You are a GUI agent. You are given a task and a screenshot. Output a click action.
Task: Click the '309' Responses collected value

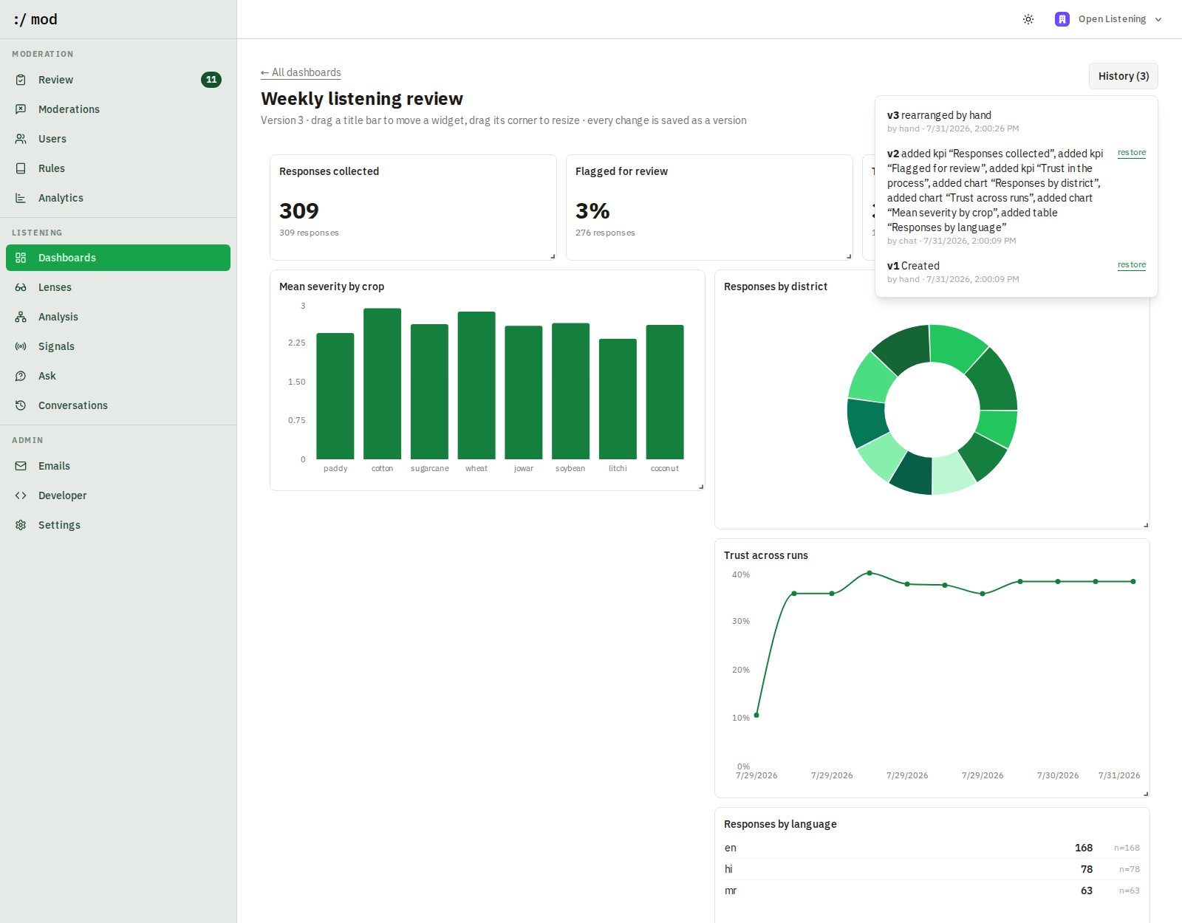pyautogui.click(x=299, y=211)
